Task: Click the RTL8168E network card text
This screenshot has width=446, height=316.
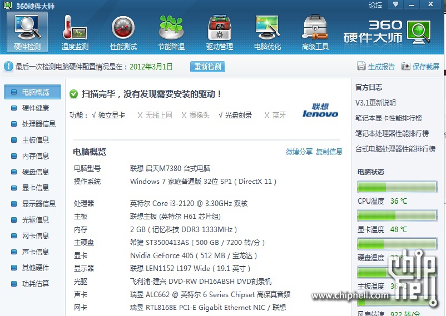Action: tap(208, 308)
